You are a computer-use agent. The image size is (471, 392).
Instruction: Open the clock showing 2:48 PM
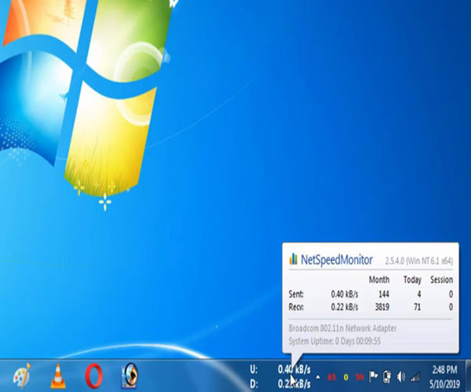(x=444, y=369)
